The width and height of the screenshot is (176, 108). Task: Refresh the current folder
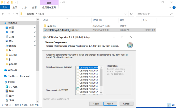click(131, 14)
